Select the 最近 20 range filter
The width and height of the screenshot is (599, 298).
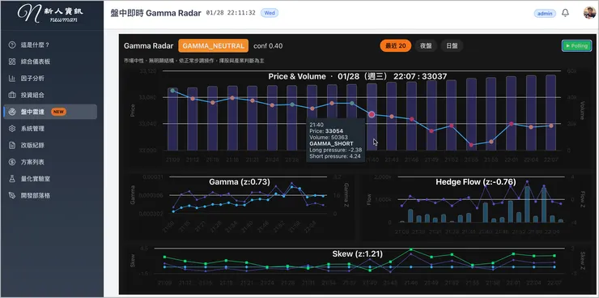coord(395,46)
